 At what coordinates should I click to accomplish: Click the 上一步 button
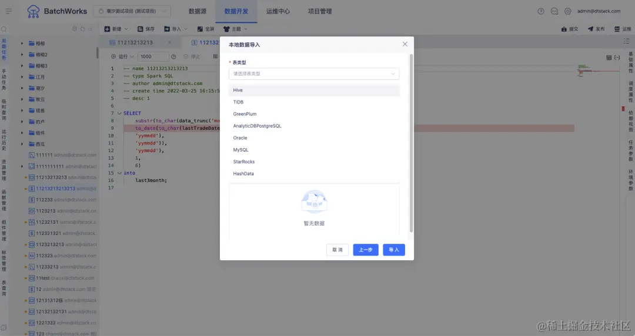coord(366,250)
